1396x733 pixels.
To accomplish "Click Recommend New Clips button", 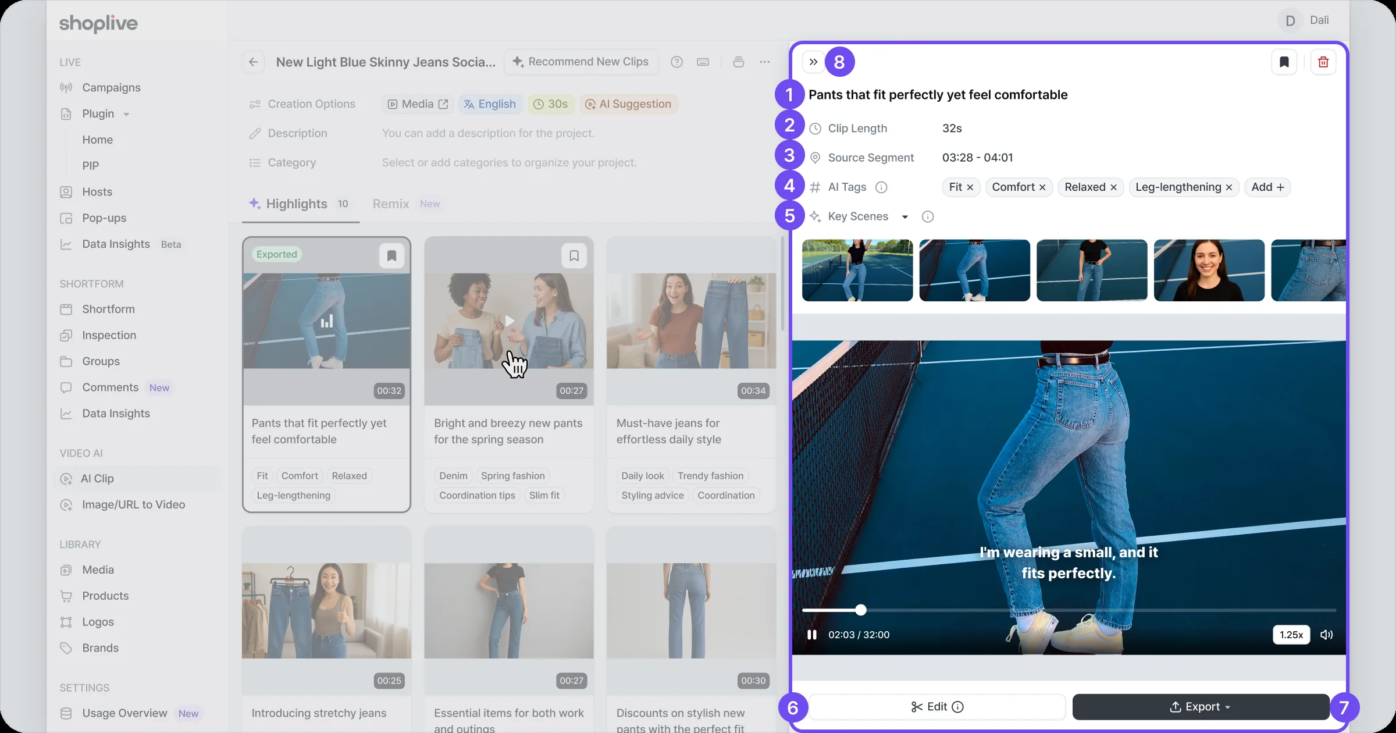I will coord(581,62).
